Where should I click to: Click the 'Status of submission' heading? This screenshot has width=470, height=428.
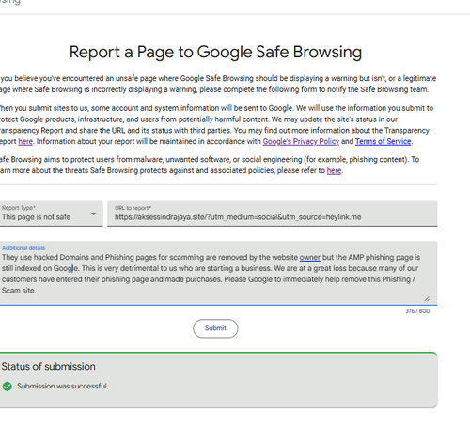click(x=48, y=366)
